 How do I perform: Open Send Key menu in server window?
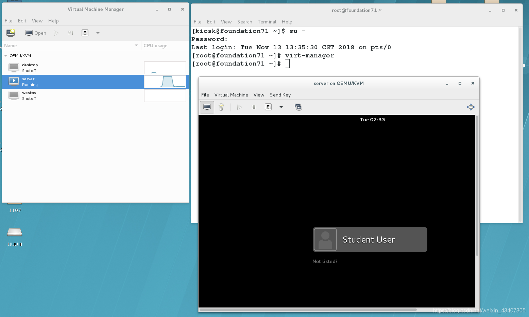280,95
